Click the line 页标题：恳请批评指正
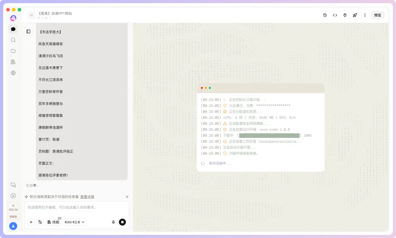Viewport: 396px width, 238px height. [56, 151]
